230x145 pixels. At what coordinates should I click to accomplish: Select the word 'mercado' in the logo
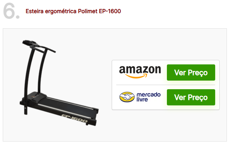tap(148, 95)
